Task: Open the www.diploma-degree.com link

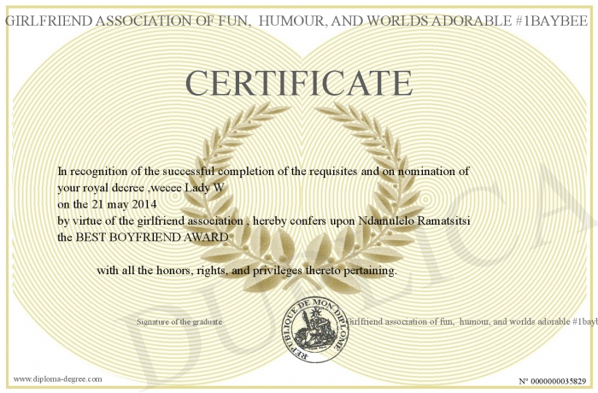Action: pyautogui.click(x=57, y=379)
